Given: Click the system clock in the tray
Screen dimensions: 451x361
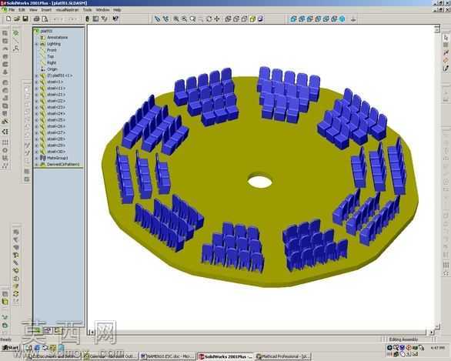Looking at the screenshot, I should click(437, 348).
